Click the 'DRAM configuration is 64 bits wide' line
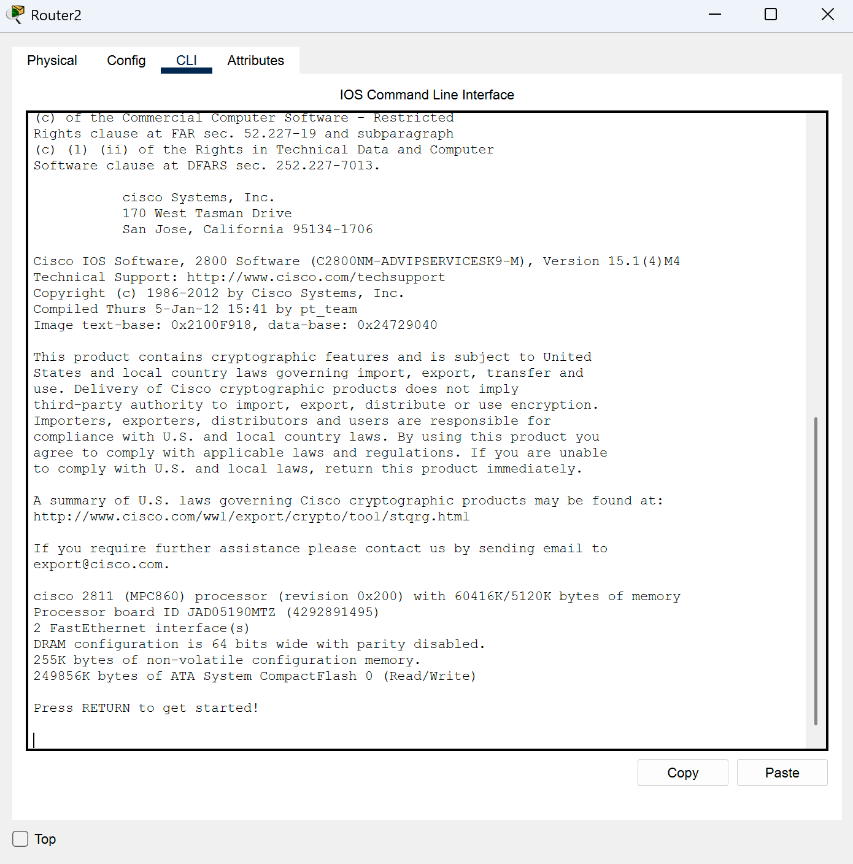The height and width of the screenshot is (864, 853). [259, 644]
